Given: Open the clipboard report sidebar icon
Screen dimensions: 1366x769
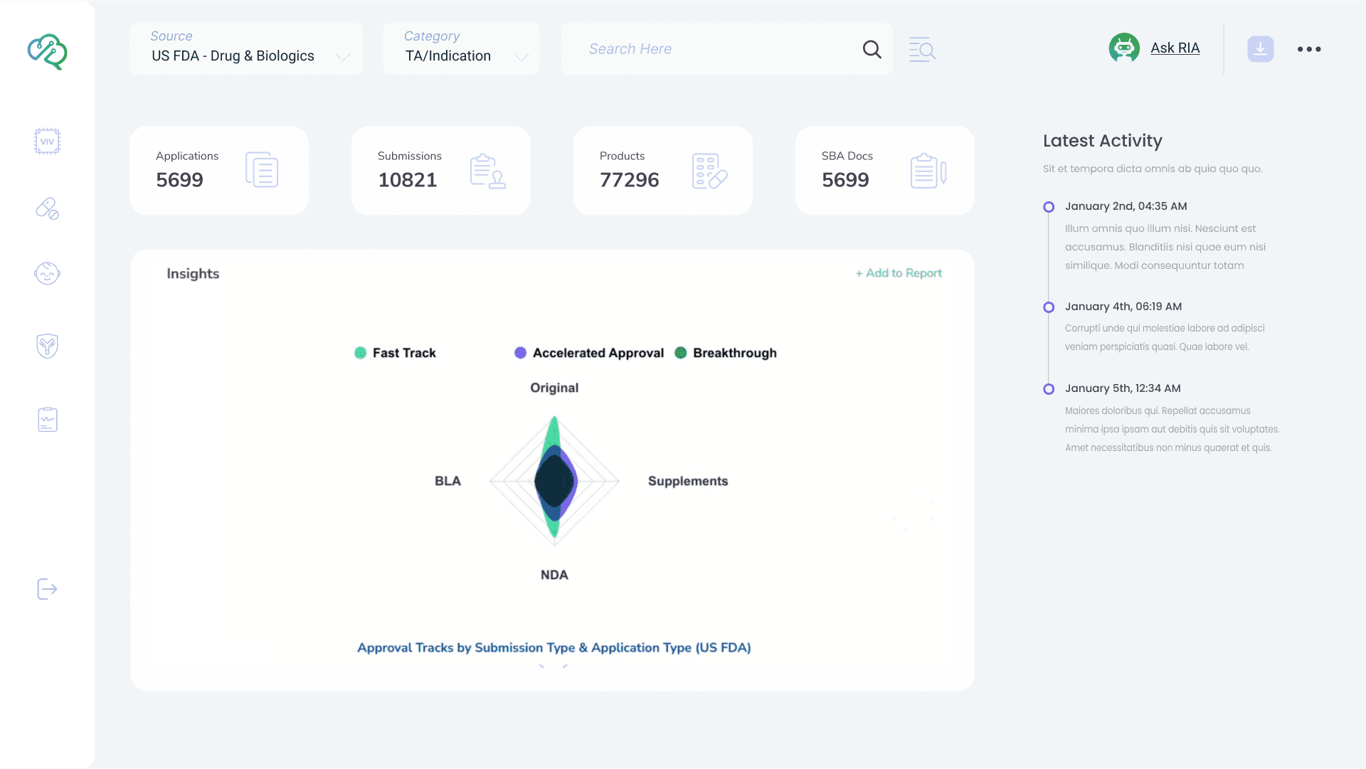Looking at the screenshot, I should point(47,420).
